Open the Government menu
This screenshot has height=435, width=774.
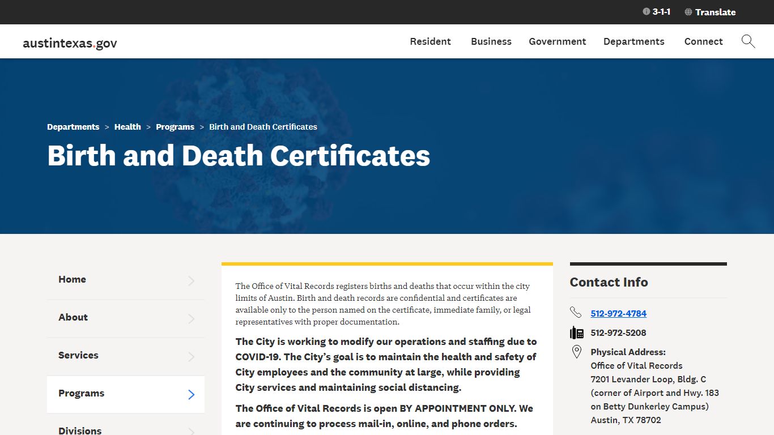[558, 41]
